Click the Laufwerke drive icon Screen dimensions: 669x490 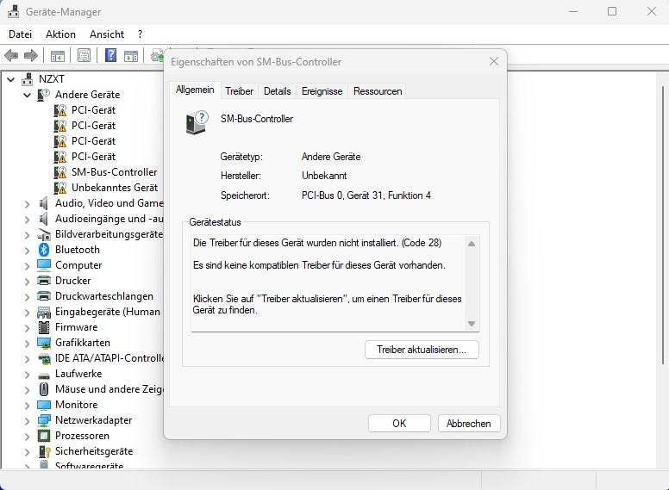tap(43, 375)
